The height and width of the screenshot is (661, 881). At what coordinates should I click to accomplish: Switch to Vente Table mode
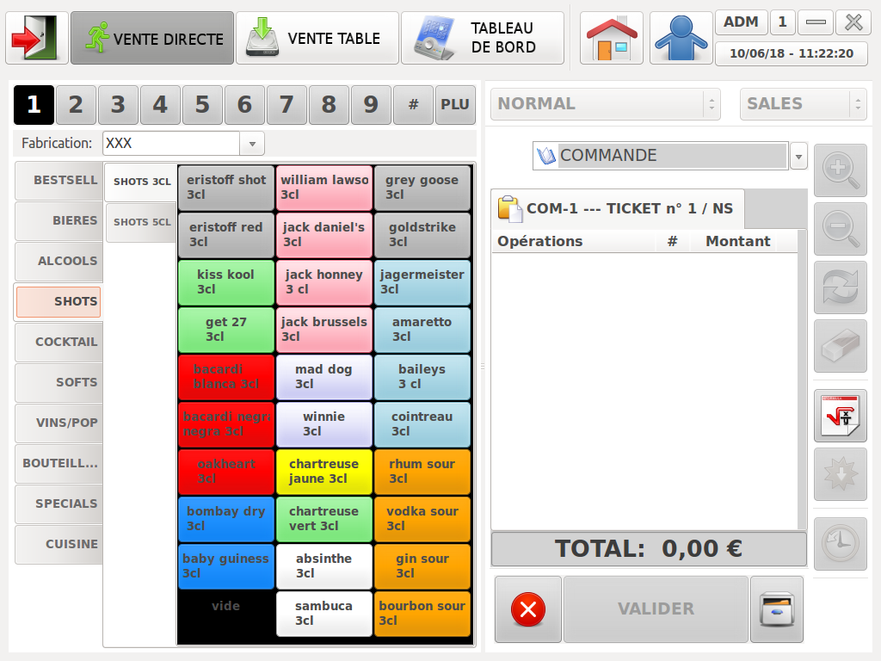[317, 38]
